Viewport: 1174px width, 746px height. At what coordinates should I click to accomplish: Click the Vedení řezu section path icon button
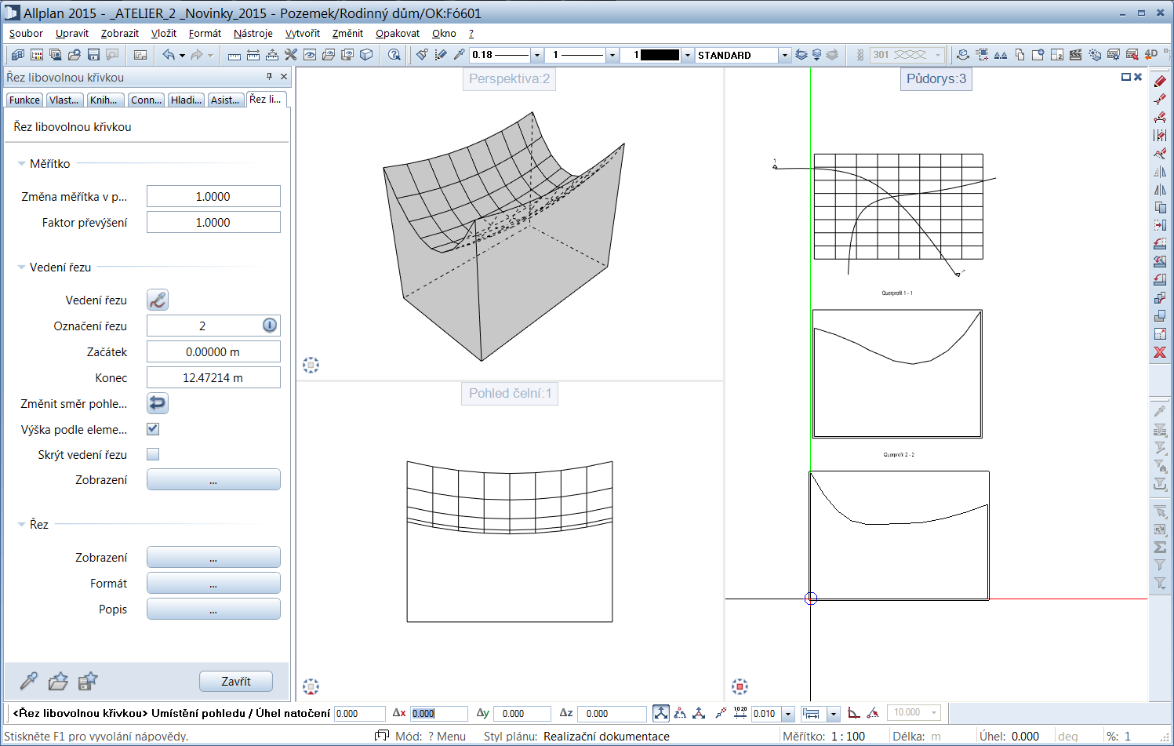coord(158,300)
